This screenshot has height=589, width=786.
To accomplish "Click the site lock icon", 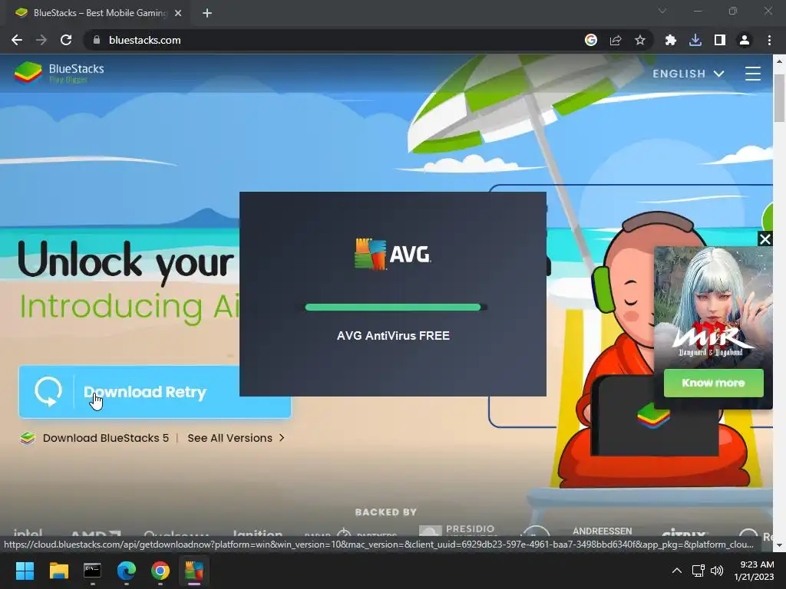I will click(x=97, y=40).
